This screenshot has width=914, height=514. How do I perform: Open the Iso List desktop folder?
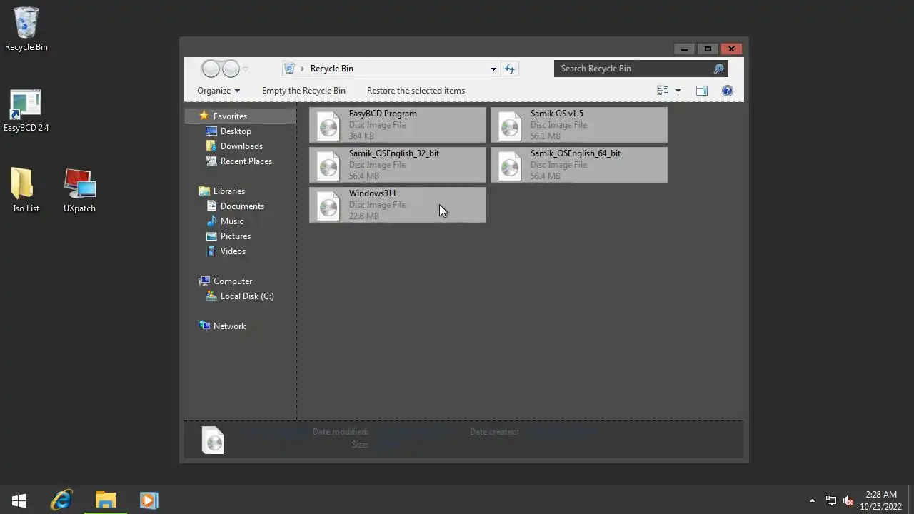26,191
